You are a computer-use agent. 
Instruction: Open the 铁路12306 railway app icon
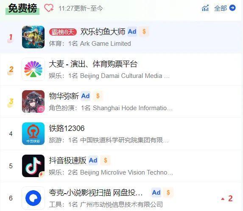pyautogui.click(x=33, y=133)
